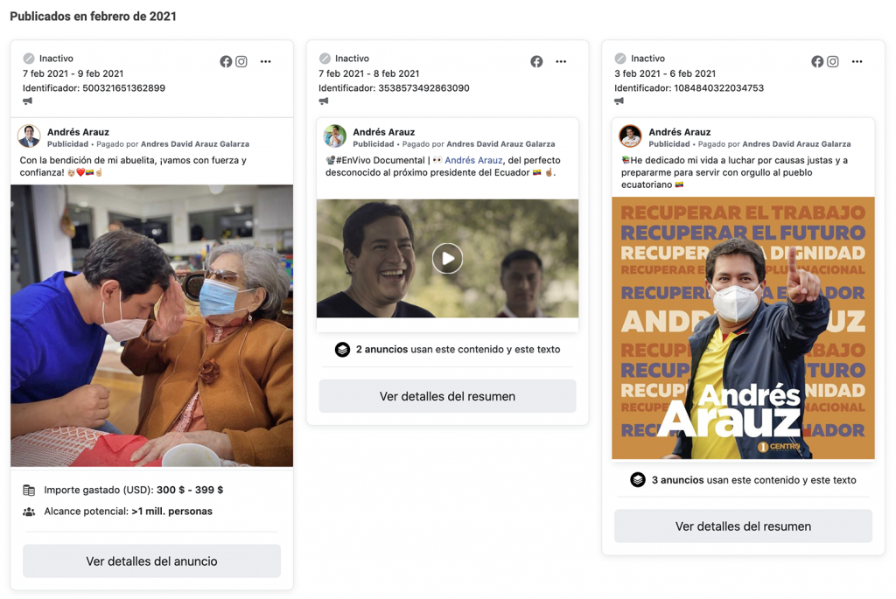Viewport: 896px width, 599px height.
Task: Open the grandmother blessing photo
Action: click(151, 325)
